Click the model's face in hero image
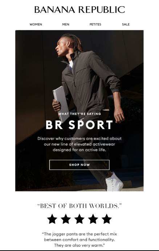Viewport: 159px width, 251px height. [61, 47]
